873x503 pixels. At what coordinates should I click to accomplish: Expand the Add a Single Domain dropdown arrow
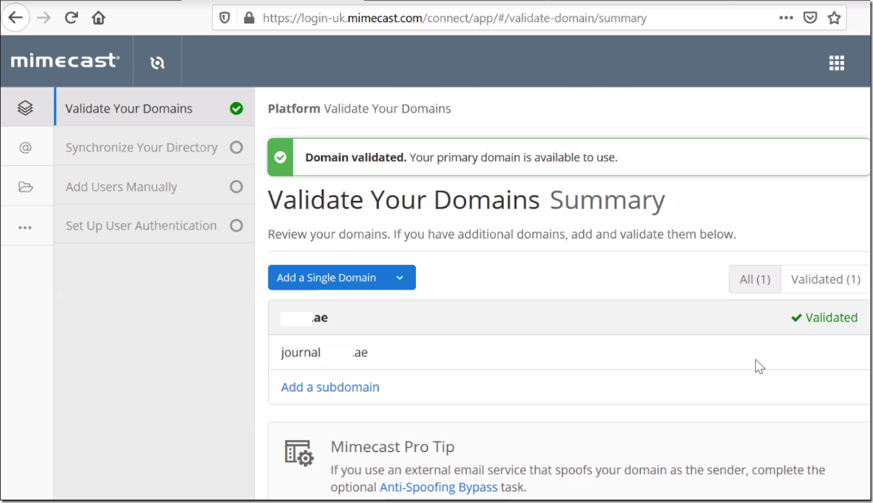coord(400,278)
